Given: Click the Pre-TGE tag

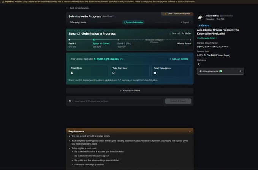Looking at the screenshot, I should (x=220, y=19).
